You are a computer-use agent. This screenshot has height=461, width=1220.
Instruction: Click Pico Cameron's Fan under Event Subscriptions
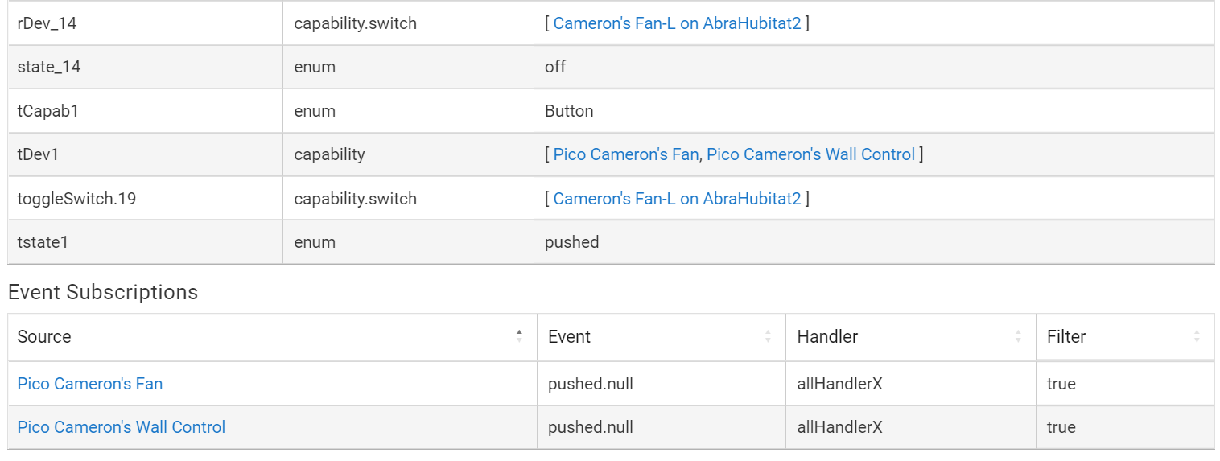pyautogui.click(x=90, y=384)
